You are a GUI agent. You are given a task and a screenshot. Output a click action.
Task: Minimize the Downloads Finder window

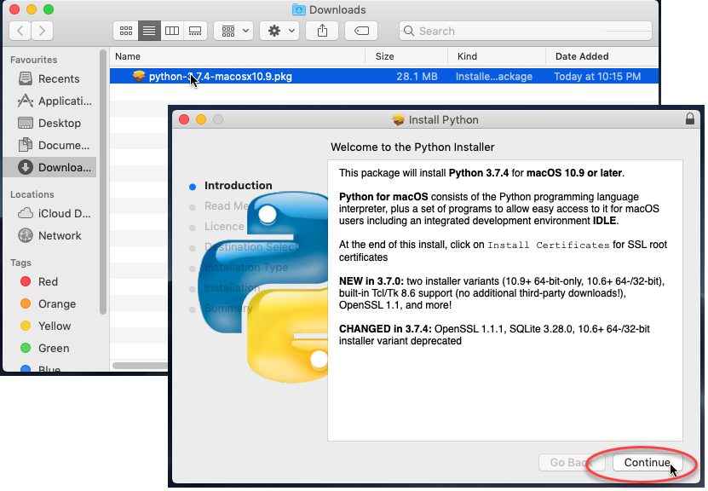tap(32, 9)
